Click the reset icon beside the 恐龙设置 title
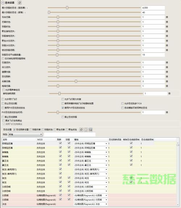The width and height of the screenshot is (181, 208). (x=20, y=3)
